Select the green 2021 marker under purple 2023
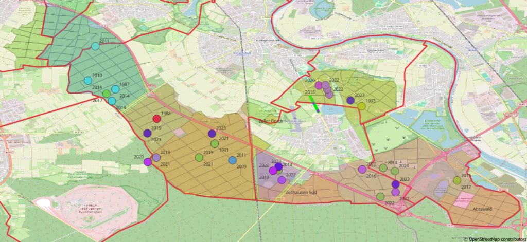Image resolution: width=527 pixels, height=242 pixels. coord(215,144)
